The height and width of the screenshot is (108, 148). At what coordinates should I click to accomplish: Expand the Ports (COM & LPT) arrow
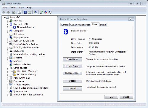[x=8, y=78]
